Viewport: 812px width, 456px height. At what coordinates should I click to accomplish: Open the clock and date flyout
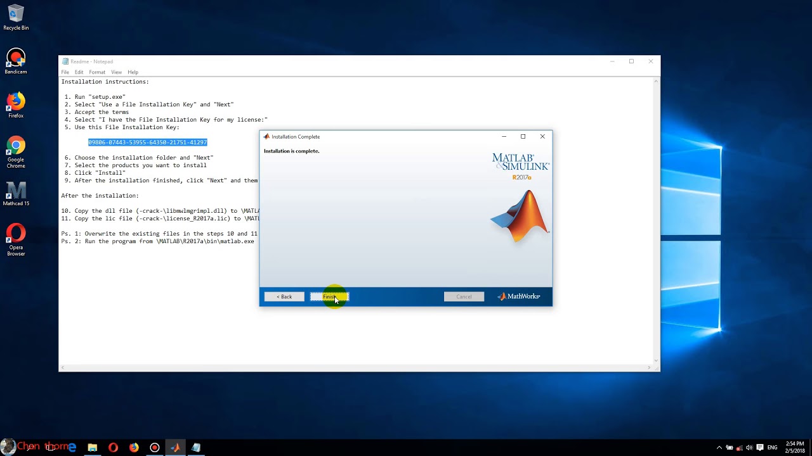coord(794,447)
